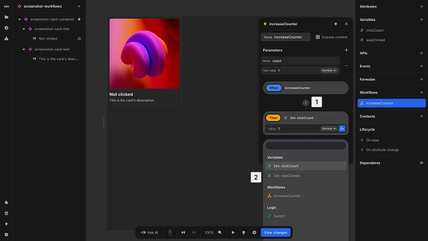Screen dimensions: 428x241
Task: Add element with plus next to screenshot-workflows
Action: pyautogui.click(x=79, y=6)
